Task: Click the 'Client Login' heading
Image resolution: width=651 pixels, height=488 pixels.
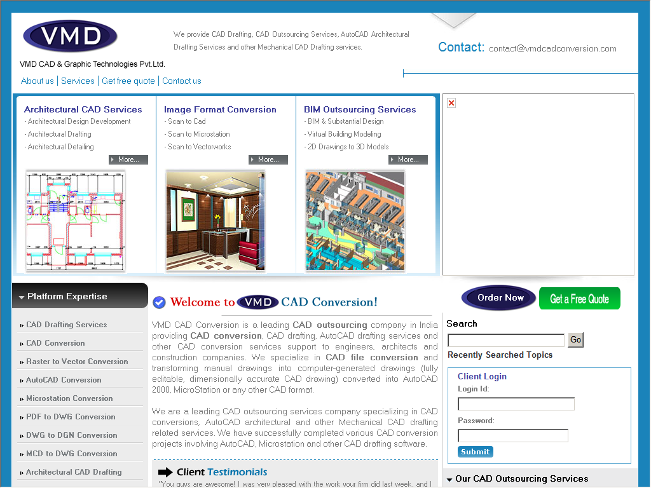Action: tap(482, 376)
